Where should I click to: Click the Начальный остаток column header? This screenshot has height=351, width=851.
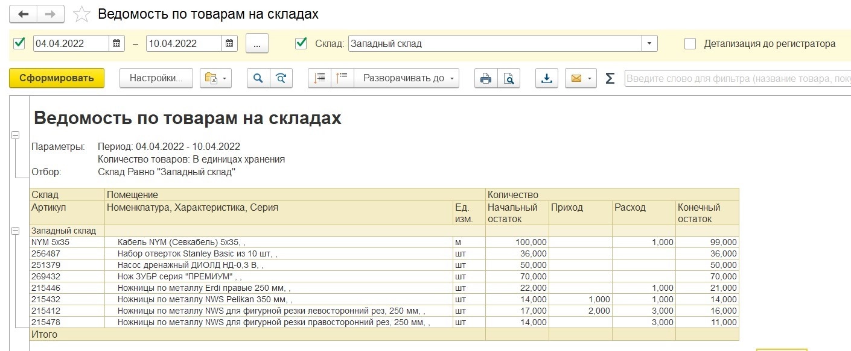click(517, 213)
